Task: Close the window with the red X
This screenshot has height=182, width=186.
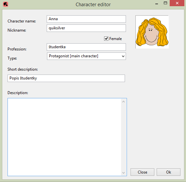Action: pos(177,3)
